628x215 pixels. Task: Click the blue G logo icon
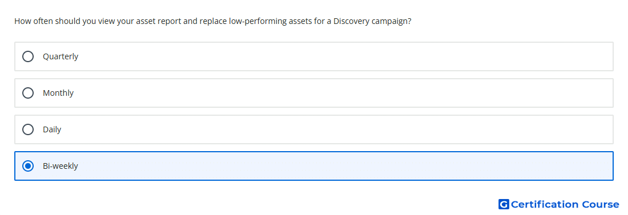(504, 204)
